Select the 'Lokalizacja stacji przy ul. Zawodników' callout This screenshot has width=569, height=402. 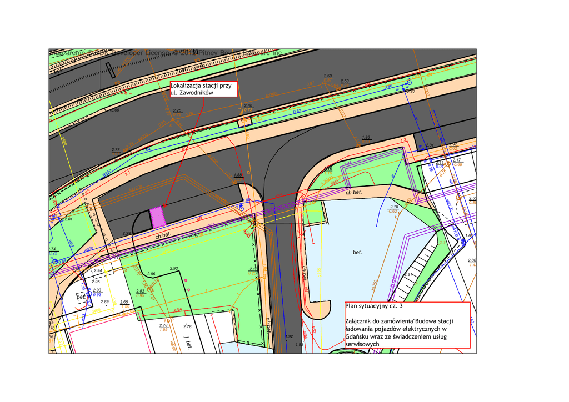tap(204, 89)
